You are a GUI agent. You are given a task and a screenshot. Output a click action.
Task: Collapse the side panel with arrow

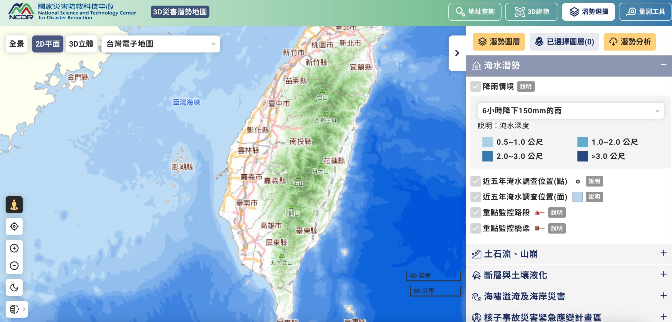coord(457,53)
